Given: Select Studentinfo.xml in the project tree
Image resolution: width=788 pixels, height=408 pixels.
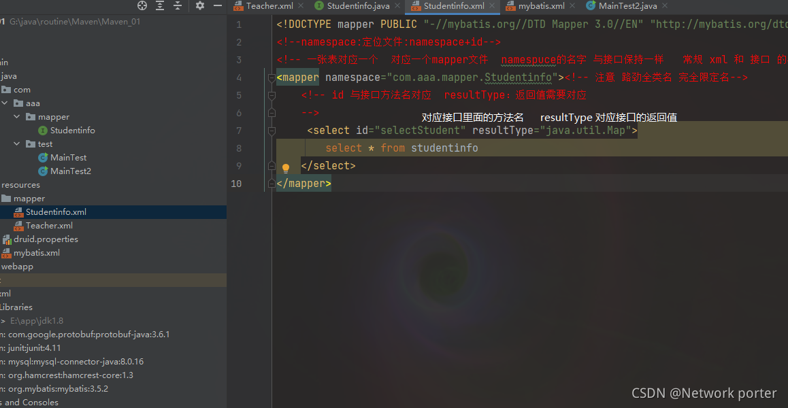Looking at the screenshot, I should tap(56, 211).
